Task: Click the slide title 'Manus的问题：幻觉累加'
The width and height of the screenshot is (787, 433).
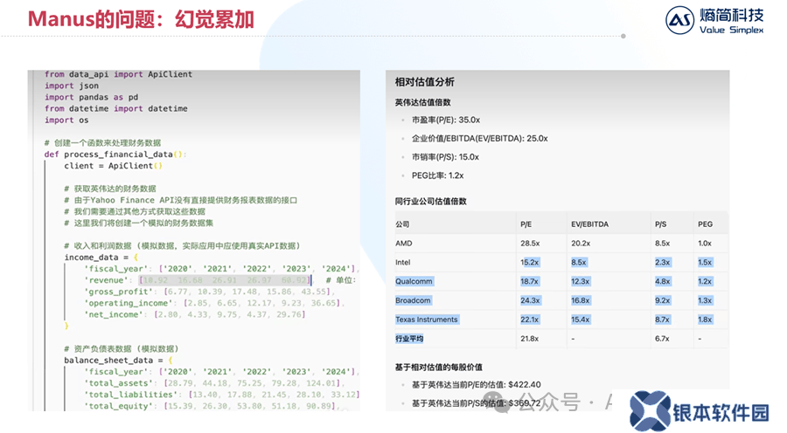Action: point(129,18)
